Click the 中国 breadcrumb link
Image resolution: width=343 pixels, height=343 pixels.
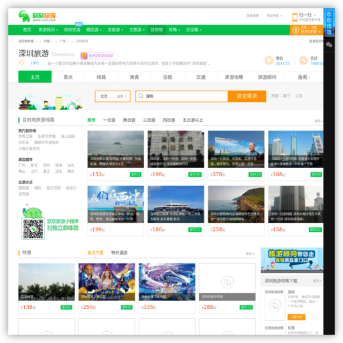48,41
